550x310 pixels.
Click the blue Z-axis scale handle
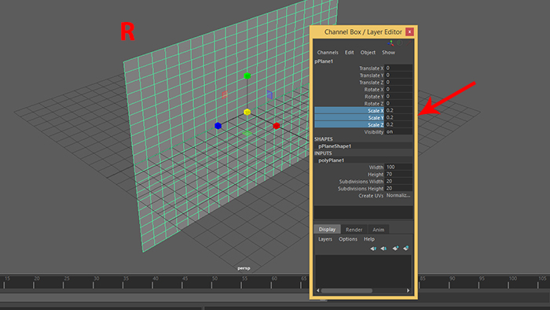218,126
